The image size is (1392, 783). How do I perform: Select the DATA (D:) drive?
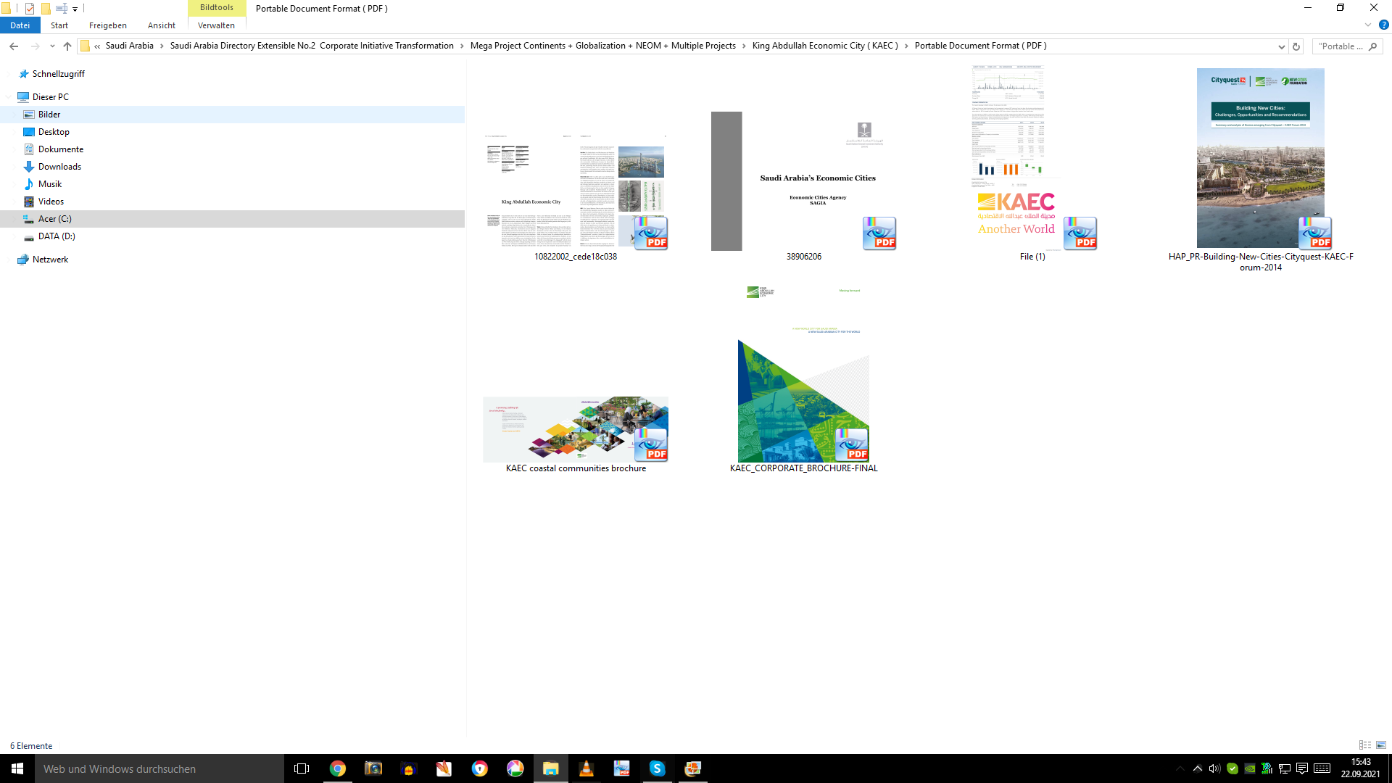point(57,236)
